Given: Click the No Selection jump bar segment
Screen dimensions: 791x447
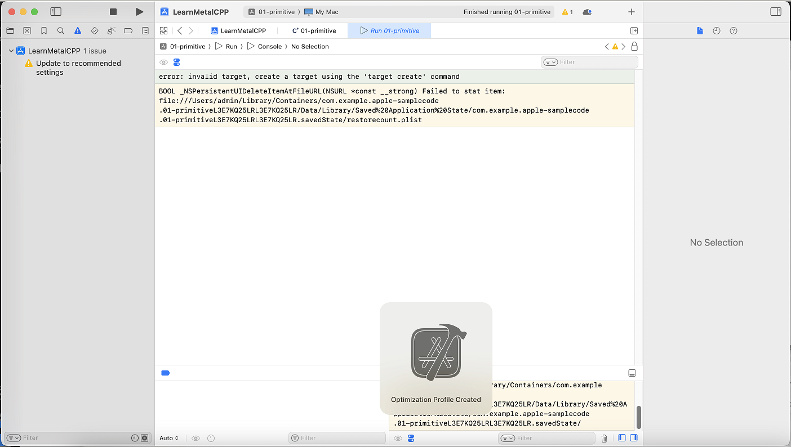Looking at the screenshot, I should (310, 47).
